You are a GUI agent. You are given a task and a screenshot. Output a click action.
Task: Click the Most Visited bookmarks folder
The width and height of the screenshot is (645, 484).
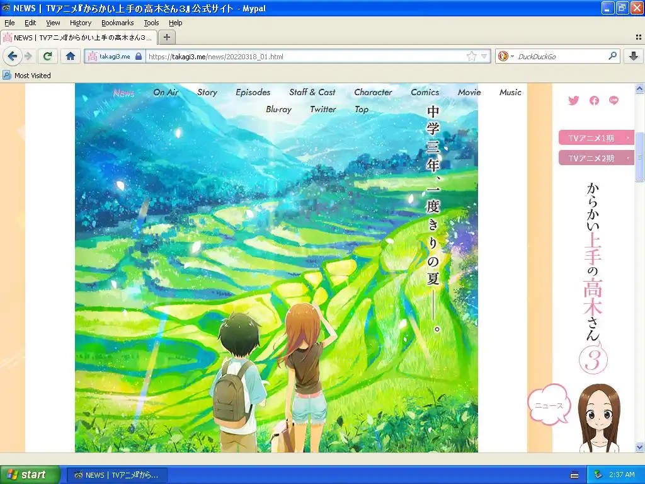pyautogui.click(x=26, y=76)
